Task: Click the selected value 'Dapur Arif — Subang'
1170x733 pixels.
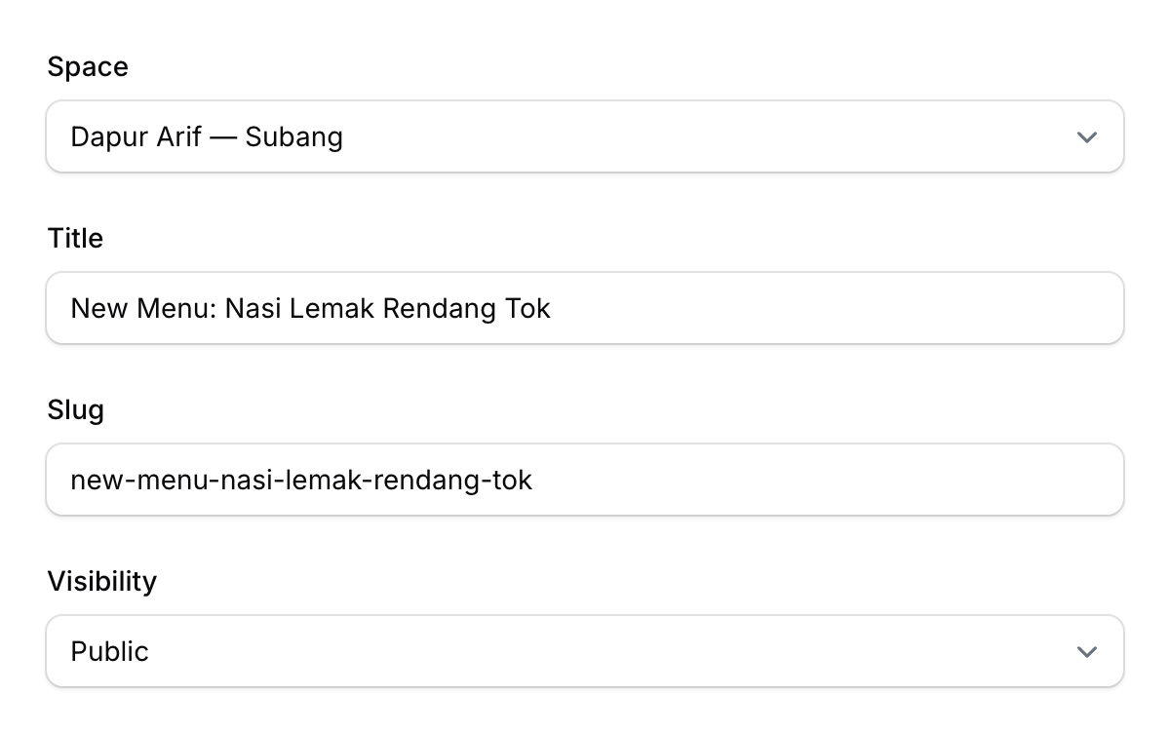Action: [207, 137]
